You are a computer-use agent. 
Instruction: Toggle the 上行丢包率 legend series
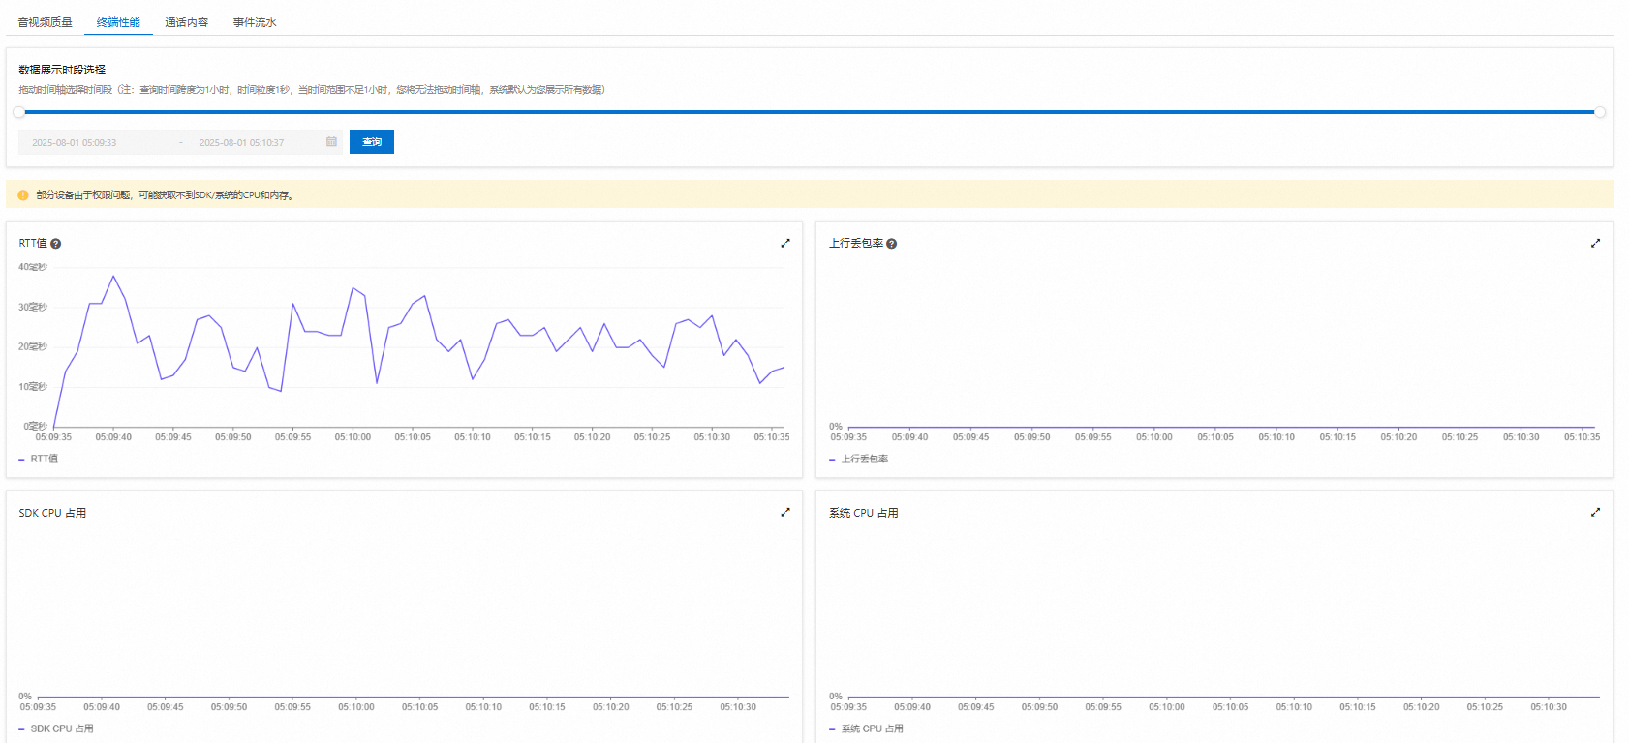(859, 459)
